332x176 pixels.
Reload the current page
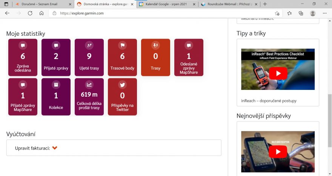tap(30, 13)
